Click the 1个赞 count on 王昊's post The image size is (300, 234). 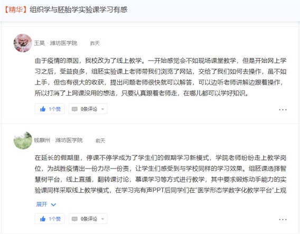[54, 109]
